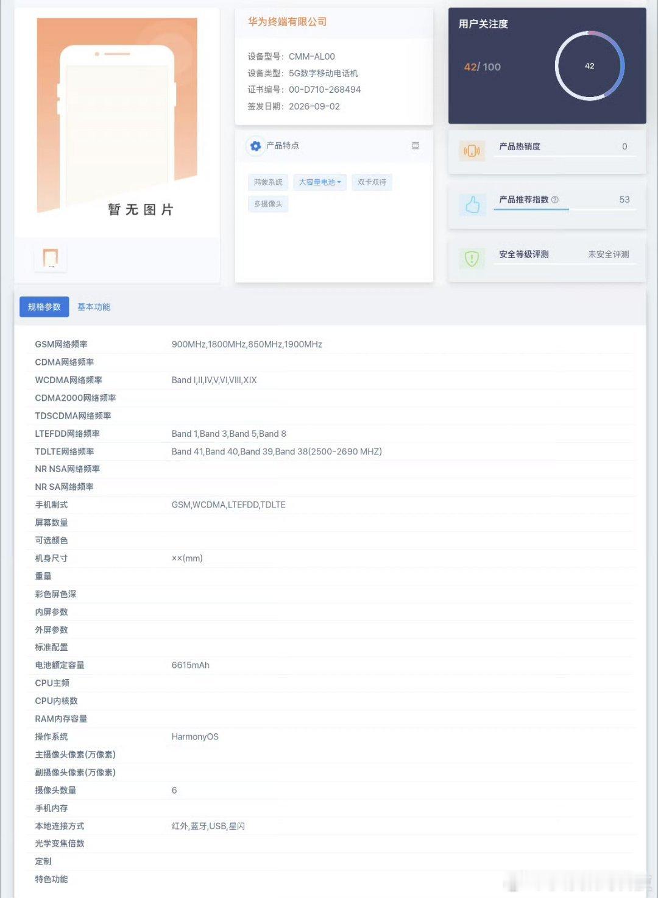
Task: Click the 产品推荐指数 score 53
Action: pos(624,199)
